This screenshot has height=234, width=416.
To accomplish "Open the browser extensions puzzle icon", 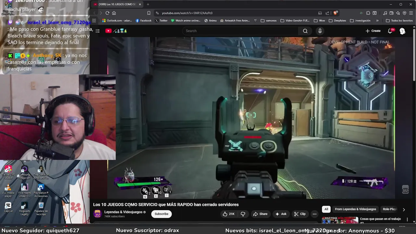I will 368,13.
